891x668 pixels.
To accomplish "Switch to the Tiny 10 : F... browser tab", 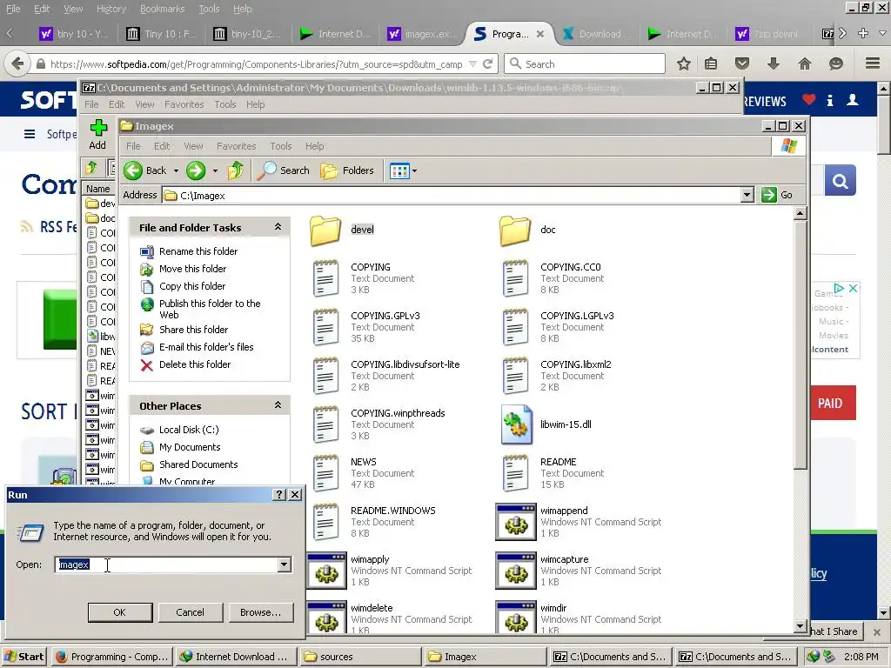I will click(161, 34).
